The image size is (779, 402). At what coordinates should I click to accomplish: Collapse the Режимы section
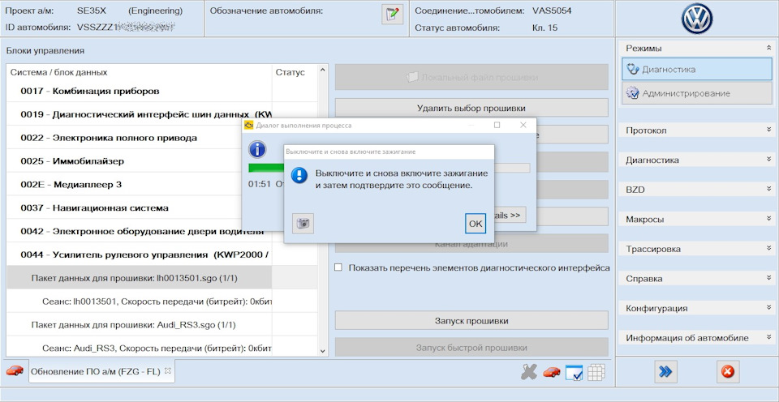tap(768, 48)
